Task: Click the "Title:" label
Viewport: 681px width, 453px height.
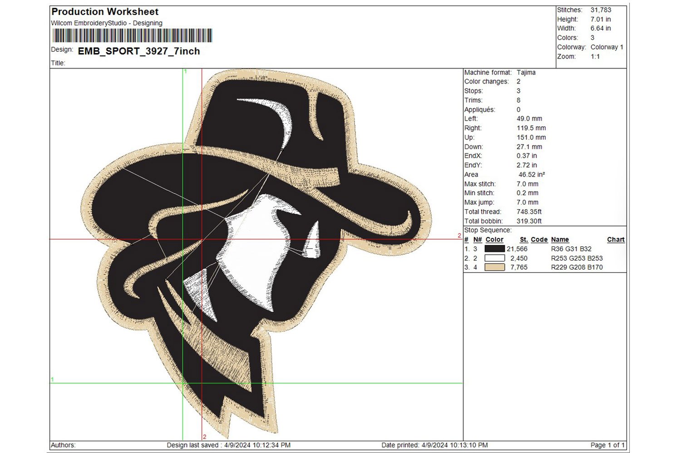Action: 58,63
